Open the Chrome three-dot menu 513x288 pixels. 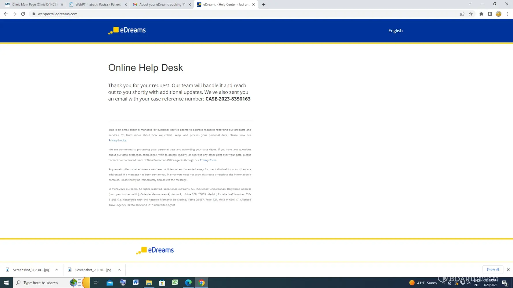(507, 14)
